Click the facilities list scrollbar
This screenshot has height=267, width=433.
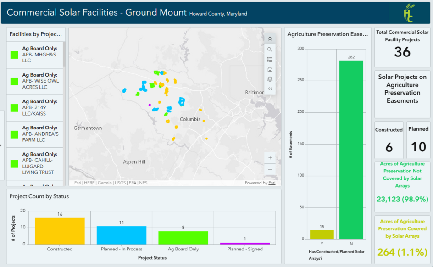[64, 55]
